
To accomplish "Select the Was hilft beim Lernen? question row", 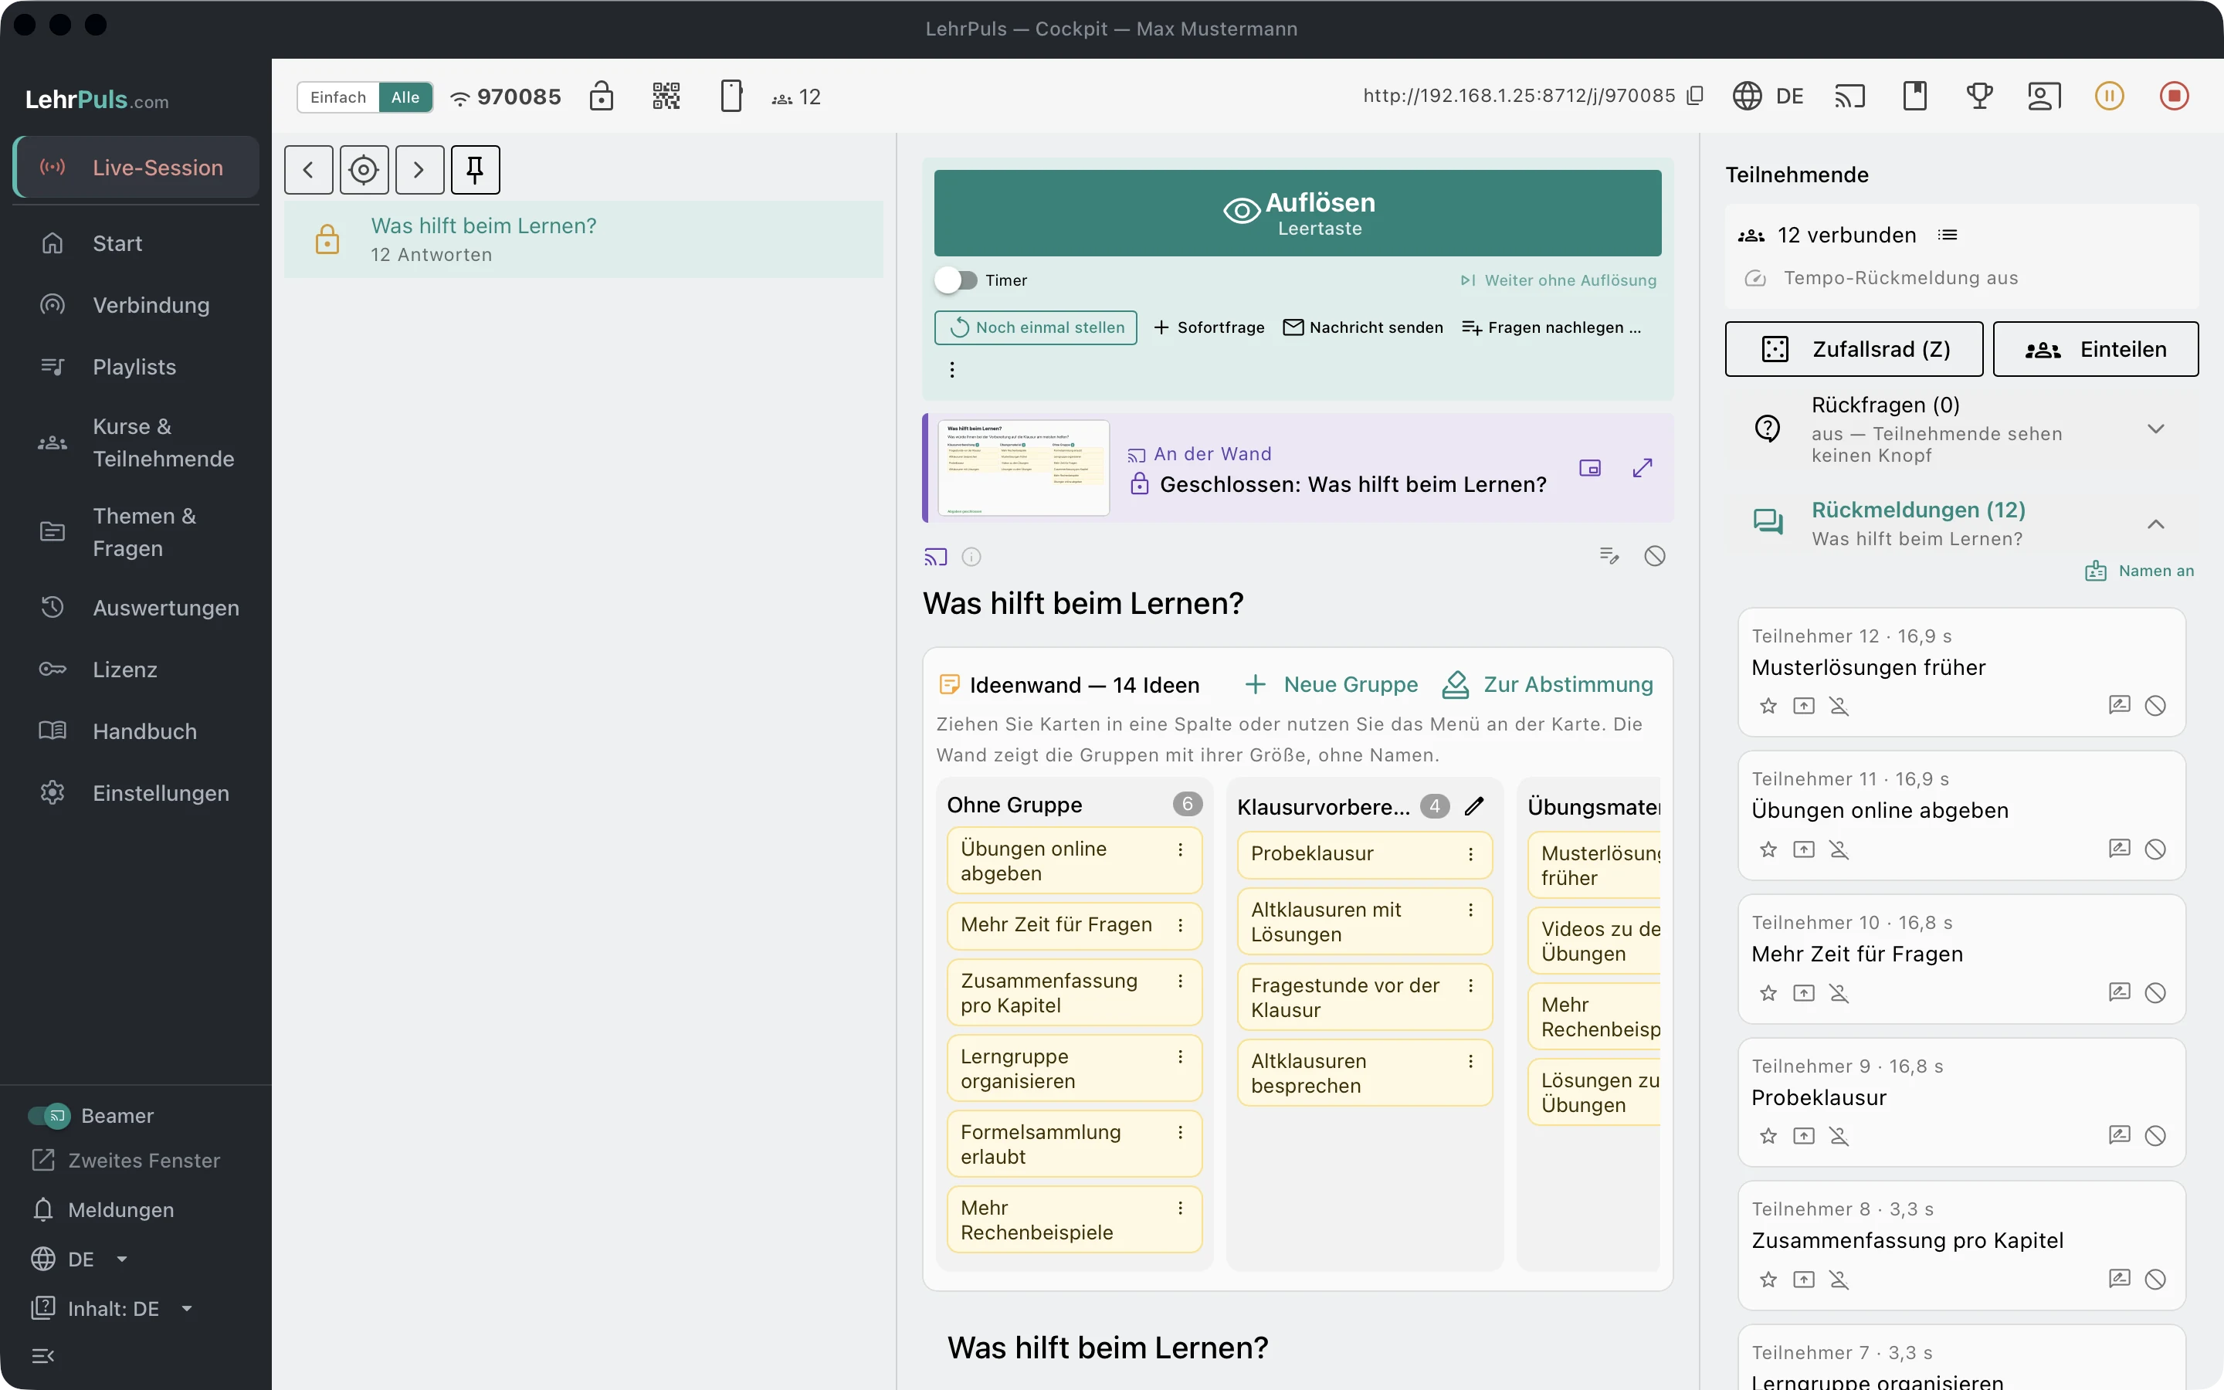I will pyautogui.click(x=584, y=240).
